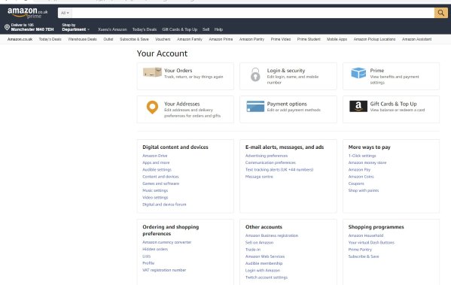Open Outlet in the sub navigation
This screenshot has height=285, width=451.
coord(108,39)
